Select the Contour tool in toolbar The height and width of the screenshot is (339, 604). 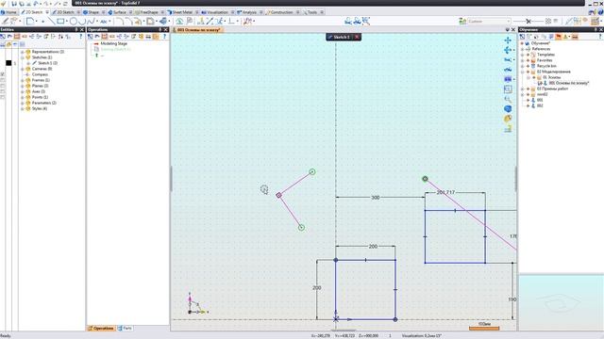[x=30, y=21]
